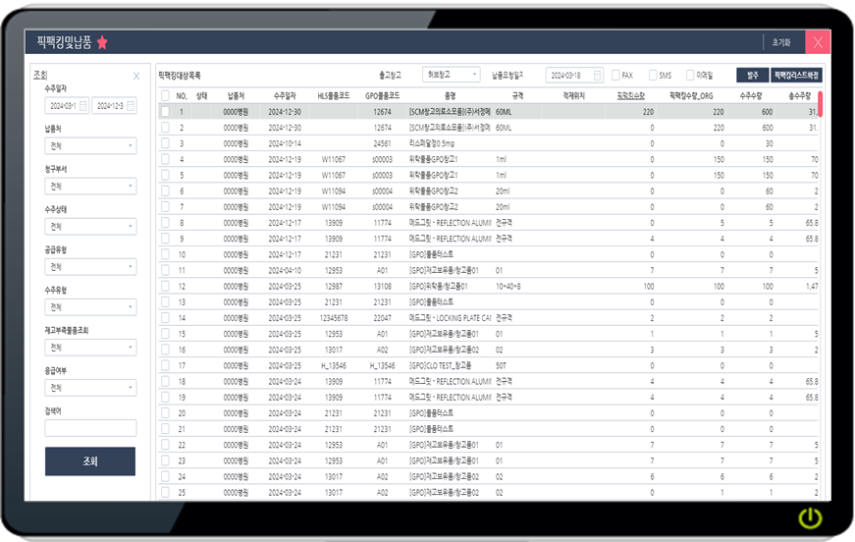Viewport: 855px width, 542px height.
Task: Mark the checkbox for row 17
Action: 165,365
